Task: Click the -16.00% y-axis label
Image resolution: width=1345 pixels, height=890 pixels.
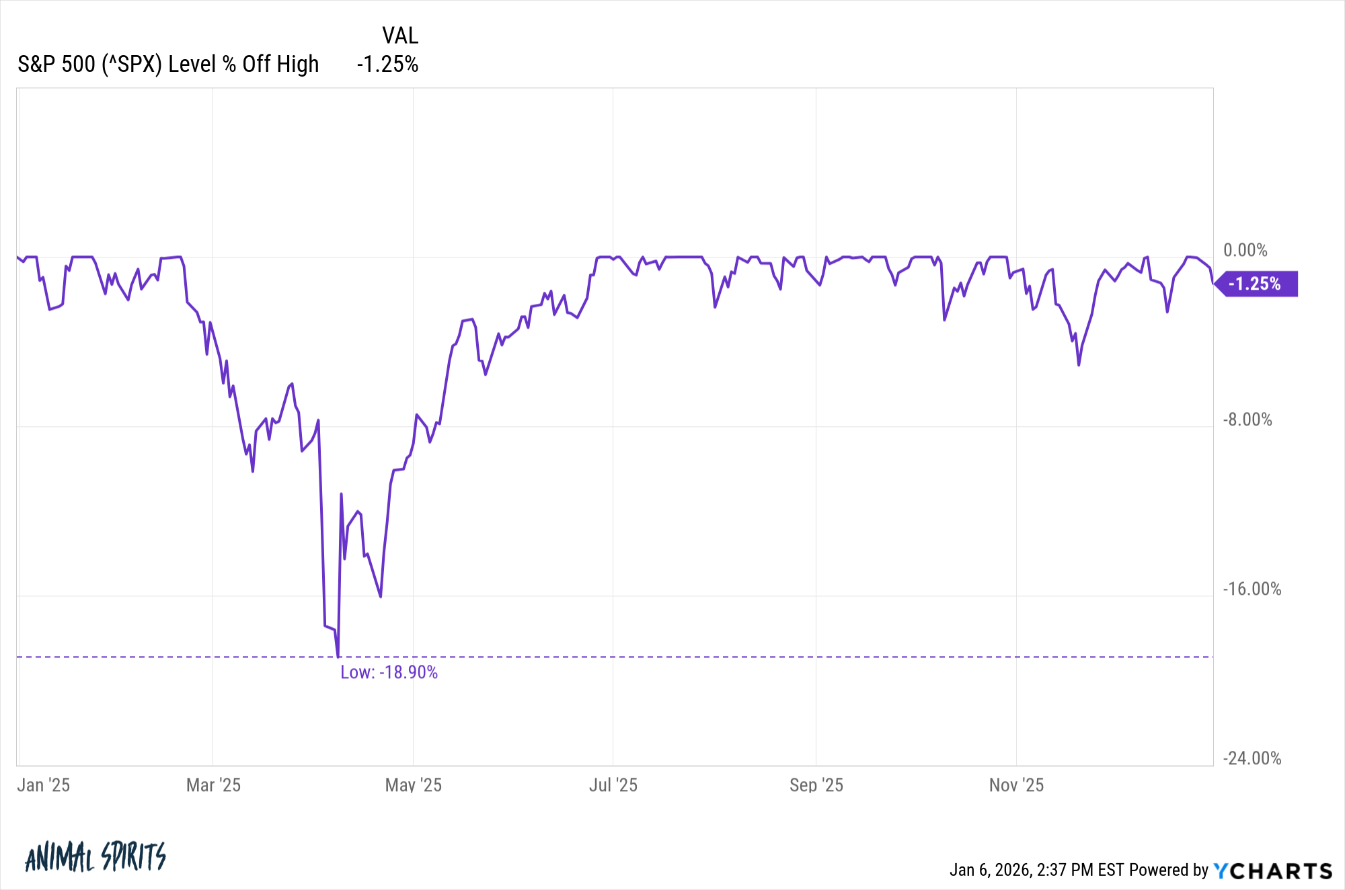Action: click(1252, 589)
